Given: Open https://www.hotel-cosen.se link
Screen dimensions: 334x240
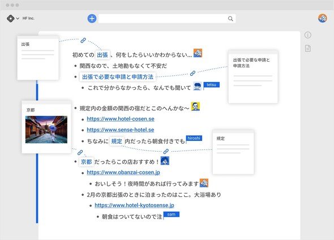Looking at the screenshot, I should point(121,119).
